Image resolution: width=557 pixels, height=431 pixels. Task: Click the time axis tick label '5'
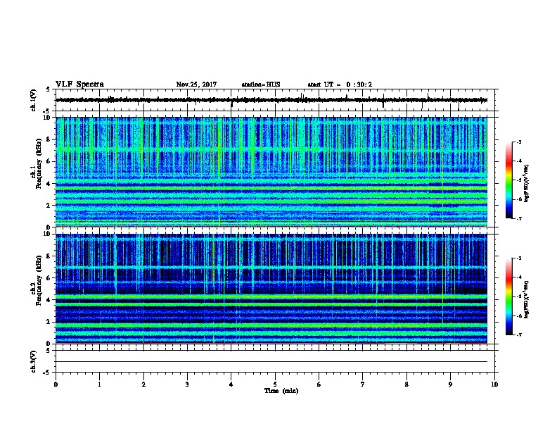click(275, 385)
